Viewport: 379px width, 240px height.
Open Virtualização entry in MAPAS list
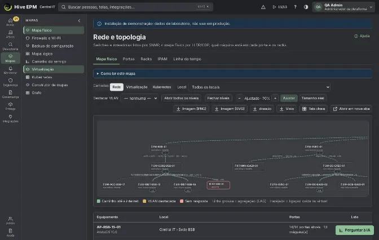[54, 69]
